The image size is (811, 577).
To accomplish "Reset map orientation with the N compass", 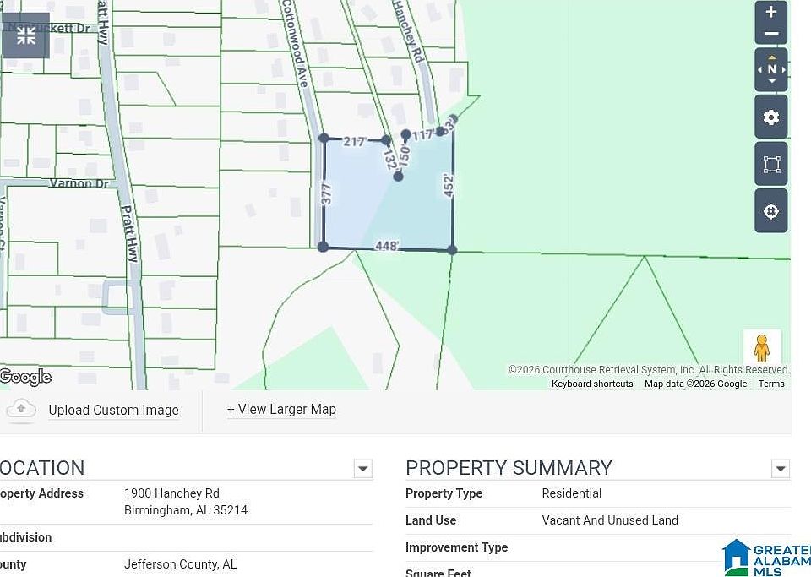I will click(771, 68).
